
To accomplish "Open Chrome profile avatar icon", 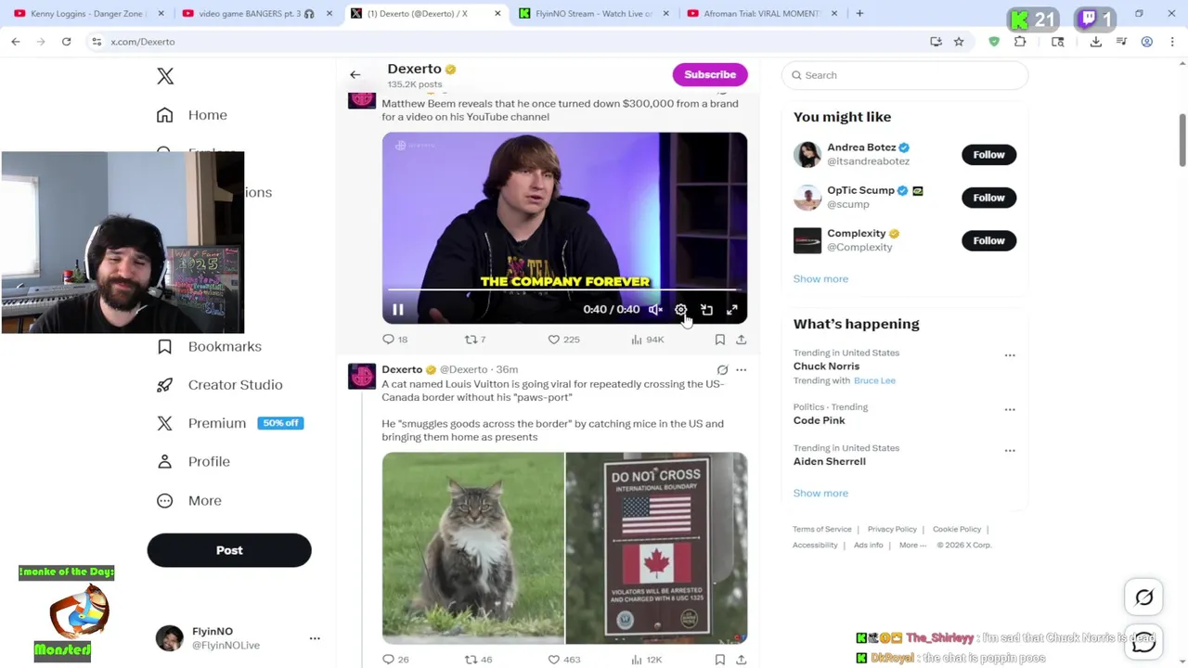I will point(1147,42).
